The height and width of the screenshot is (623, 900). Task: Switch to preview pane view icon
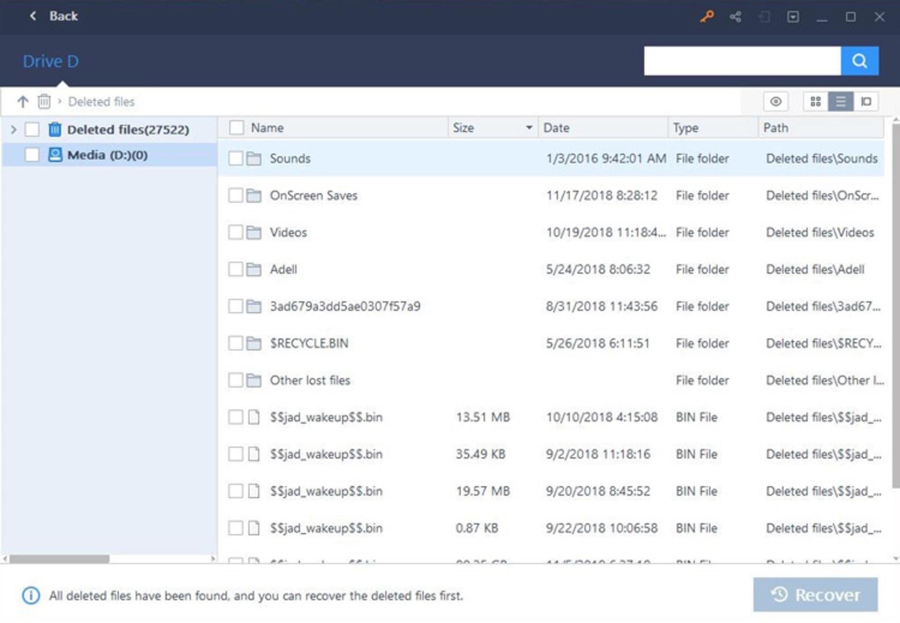pyautogui.click(x=866, y=102)
